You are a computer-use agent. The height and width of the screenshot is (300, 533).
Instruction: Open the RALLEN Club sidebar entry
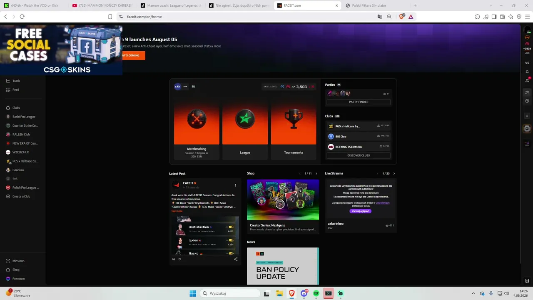coord(18,135)
